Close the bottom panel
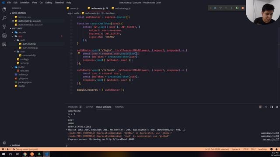The image size is (280, 157). pos(277,107)
